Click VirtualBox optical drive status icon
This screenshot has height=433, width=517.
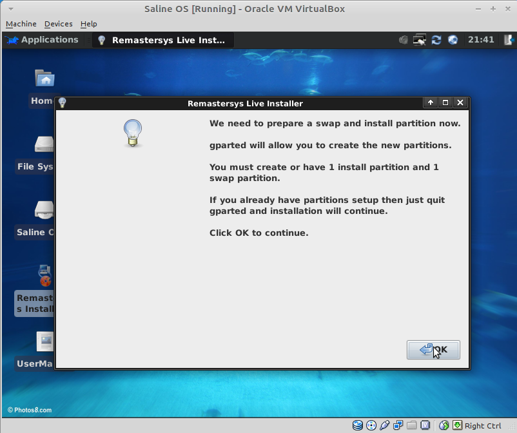point(371,425)
